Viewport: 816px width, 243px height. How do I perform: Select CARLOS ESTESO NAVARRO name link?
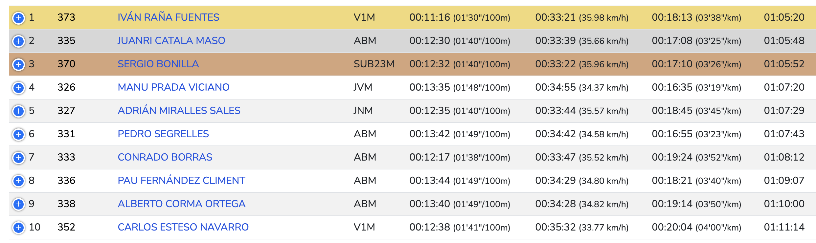point(183,227)
